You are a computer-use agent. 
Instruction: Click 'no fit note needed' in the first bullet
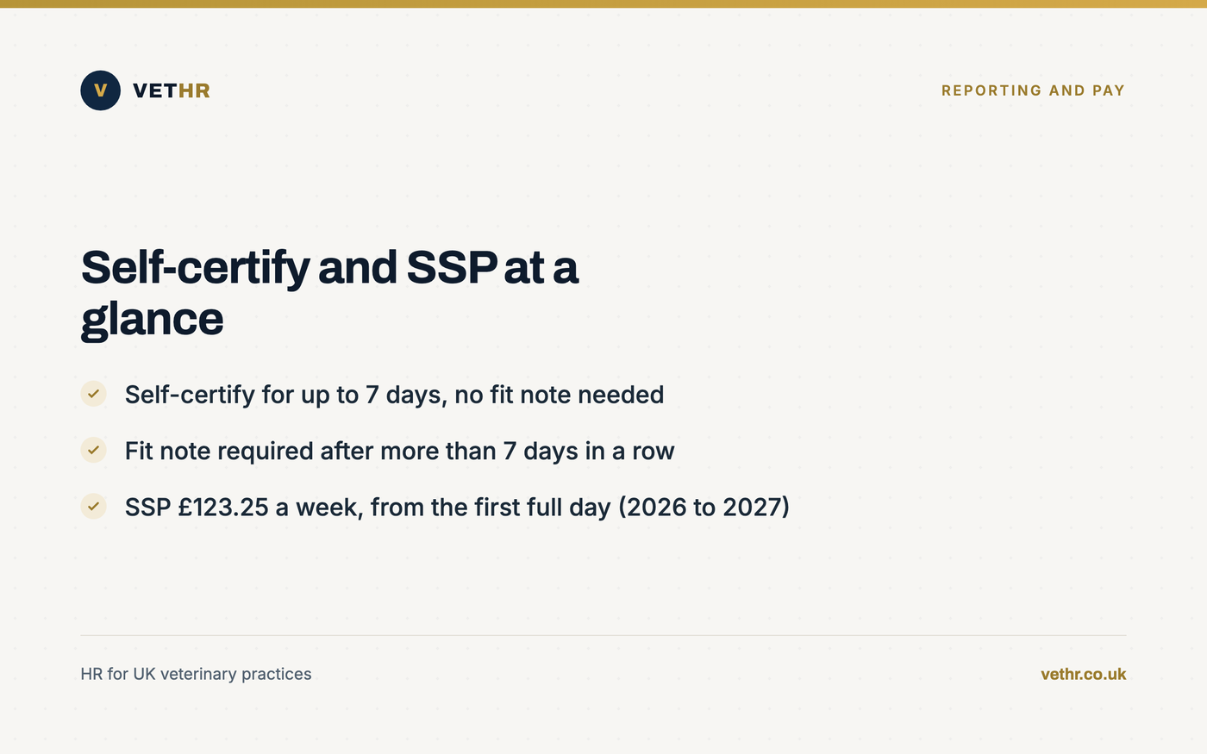click(560, 395)
